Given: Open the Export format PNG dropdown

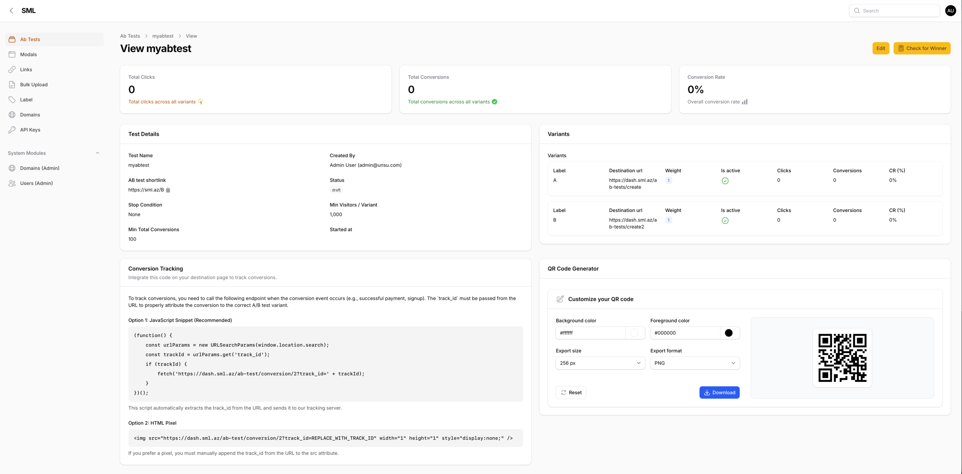Looking at the screenshot, I should (x=695, y=363).
